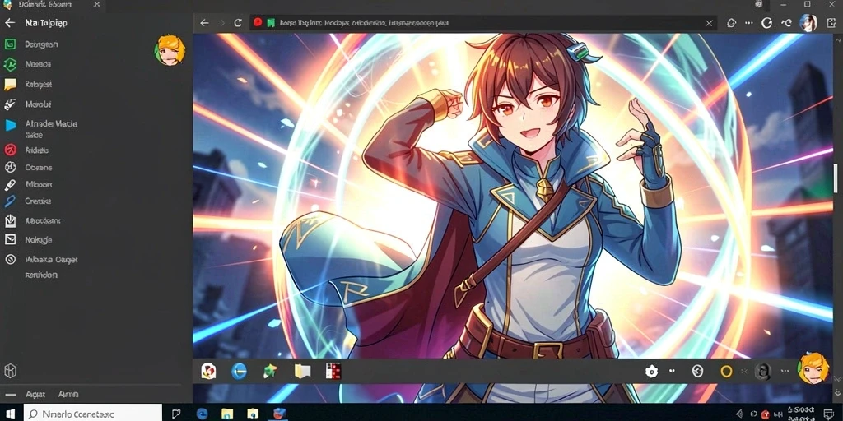Close the tab in the title bar
The height and width of the screenshot is (421, 843).
[96, 4]
